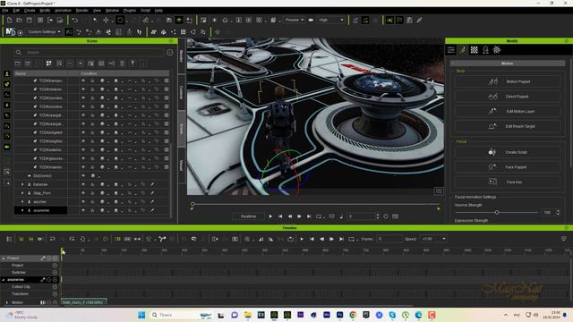
Task: Open File Explorer from the taskbar
Action: (248, 315)
